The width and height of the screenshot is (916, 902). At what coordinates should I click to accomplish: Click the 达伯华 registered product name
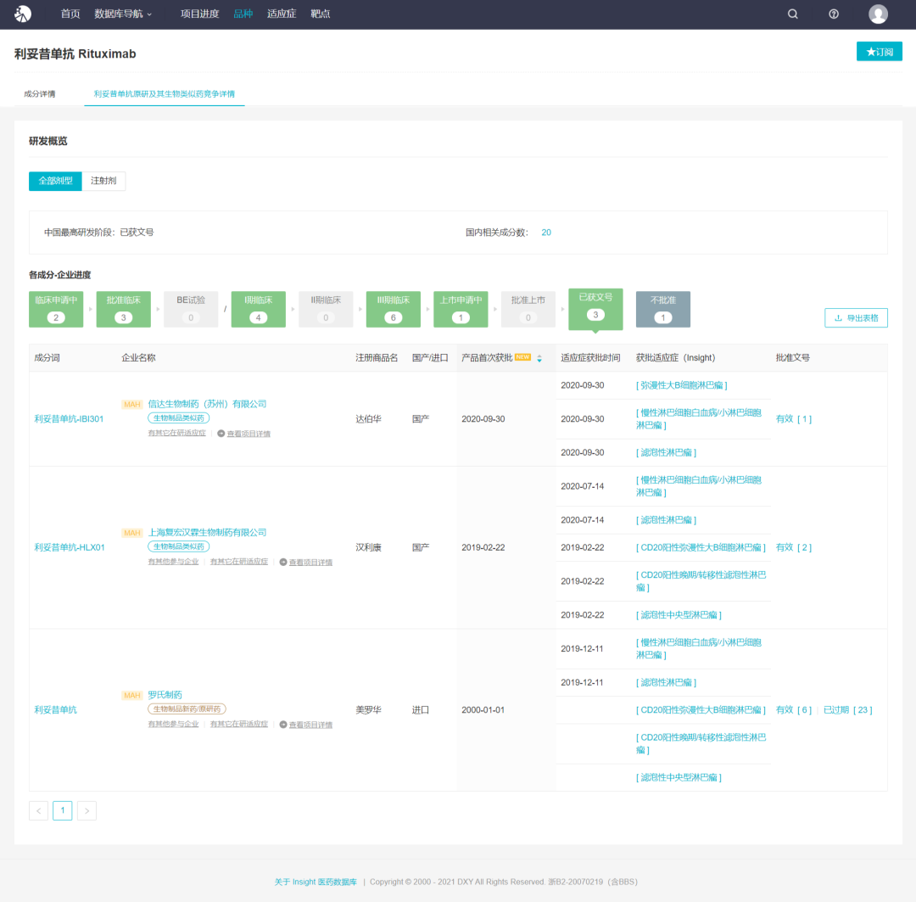369,419
